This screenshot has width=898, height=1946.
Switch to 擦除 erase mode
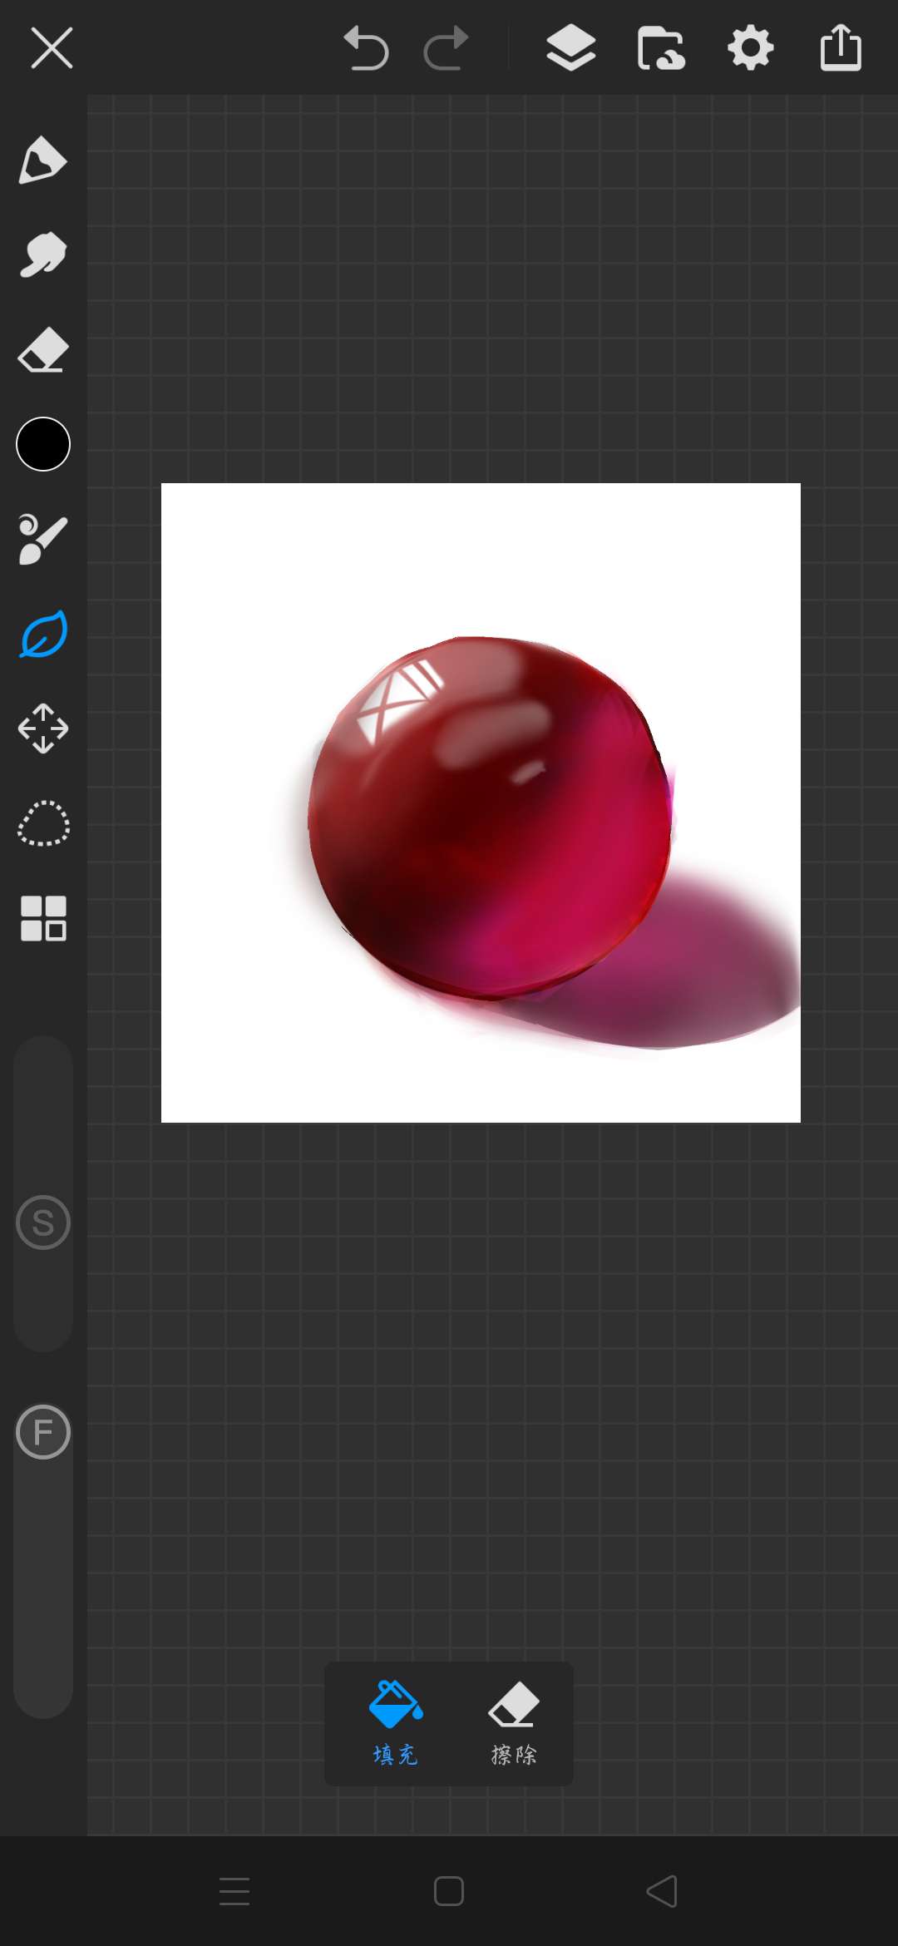point(514,1723)
